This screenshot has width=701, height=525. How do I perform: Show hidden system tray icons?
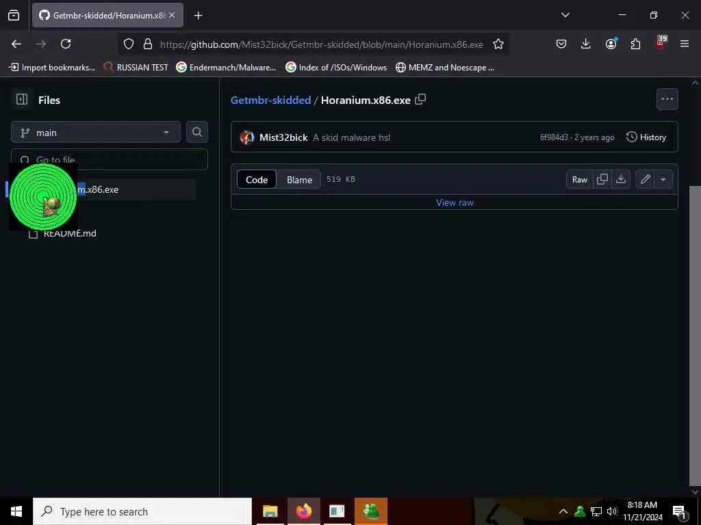point(563,511)
